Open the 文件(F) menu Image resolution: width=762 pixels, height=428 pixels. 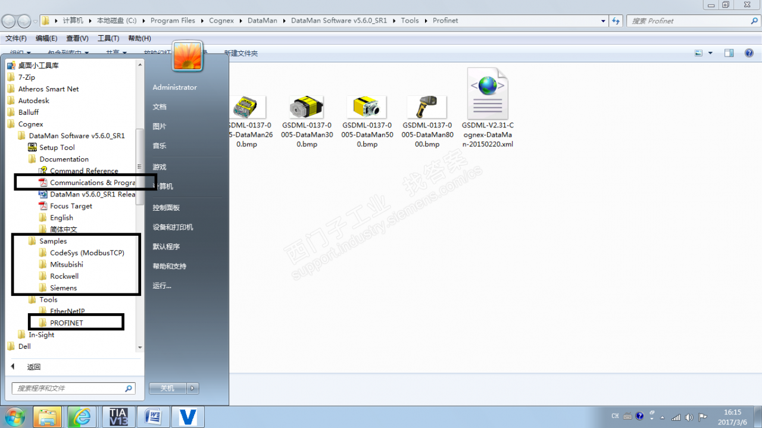[x=16, y=38]
